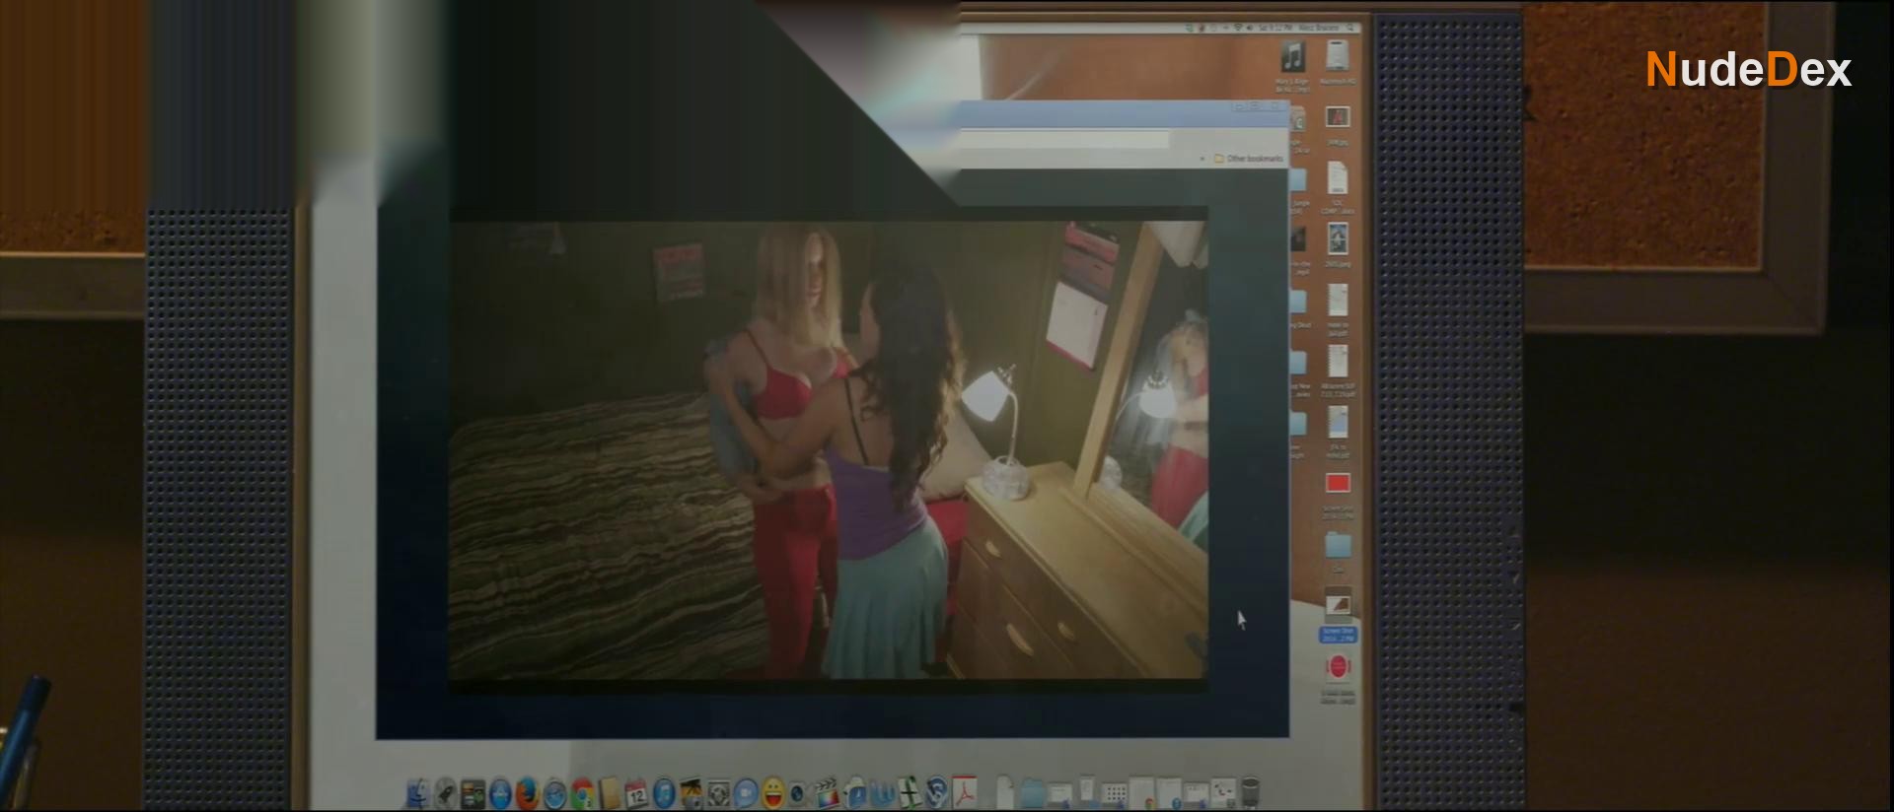This screenshot has width=1894, height=812.
Task: Select the Macintosh HD desktop icon
Action: [x=1338, y=56]
